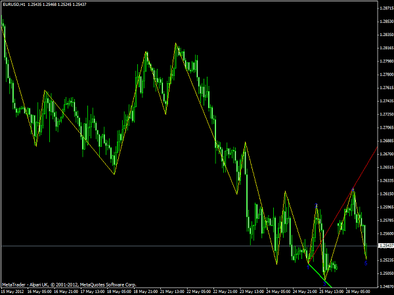This screenshot has height=295, width=394.
Task: Click the 16 May 05:00 time label
Action: [39, 292]
